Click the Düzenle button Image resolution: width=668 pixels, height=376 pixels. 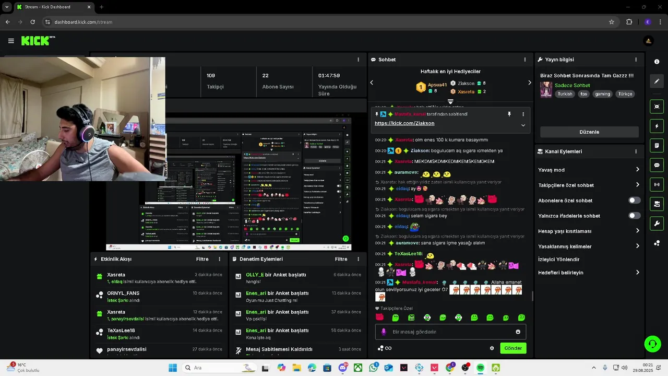589,132
